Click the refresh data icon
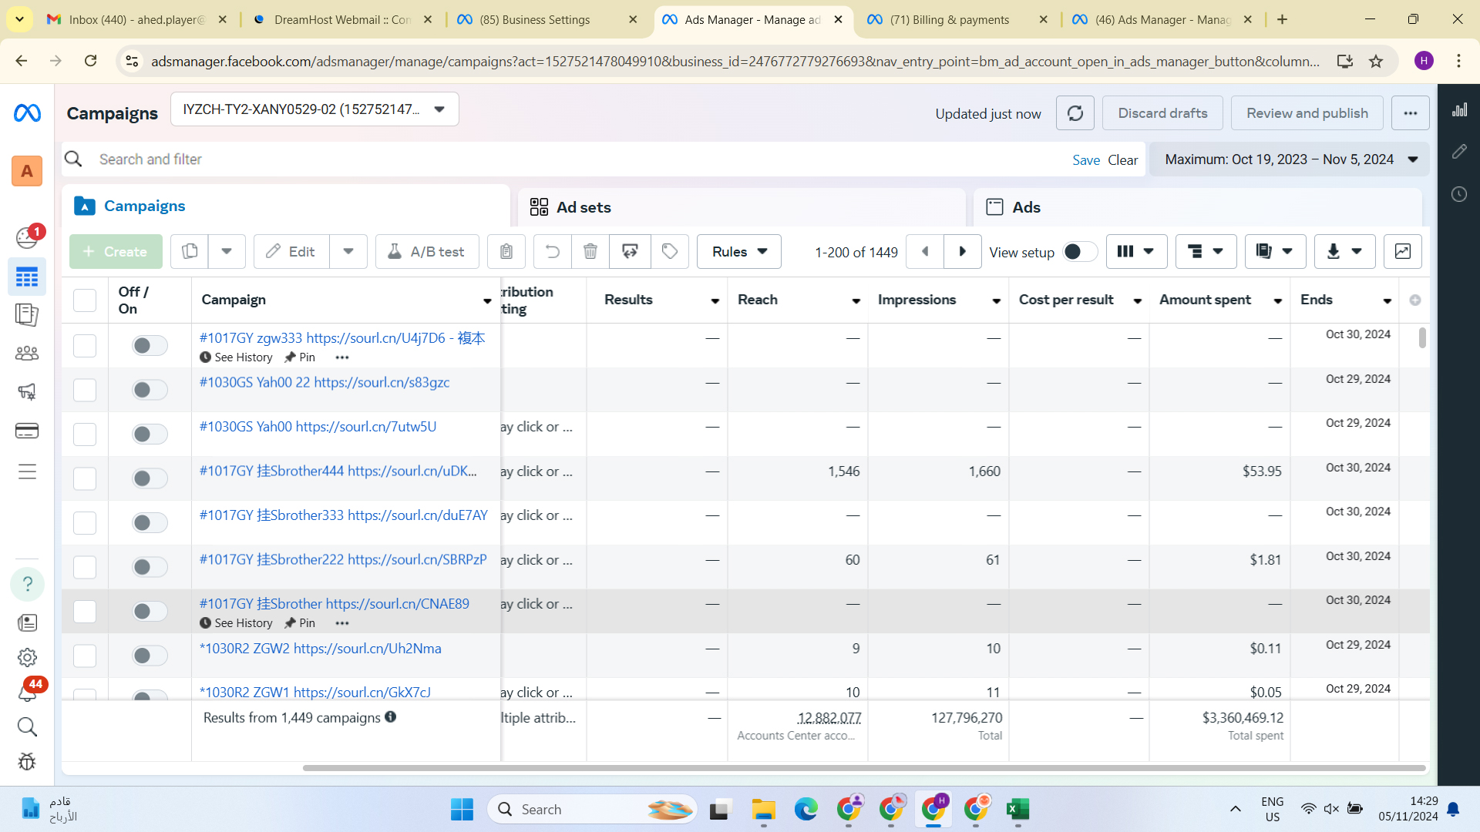The height and width of the screenshot is (832, 1480). 1075,113
